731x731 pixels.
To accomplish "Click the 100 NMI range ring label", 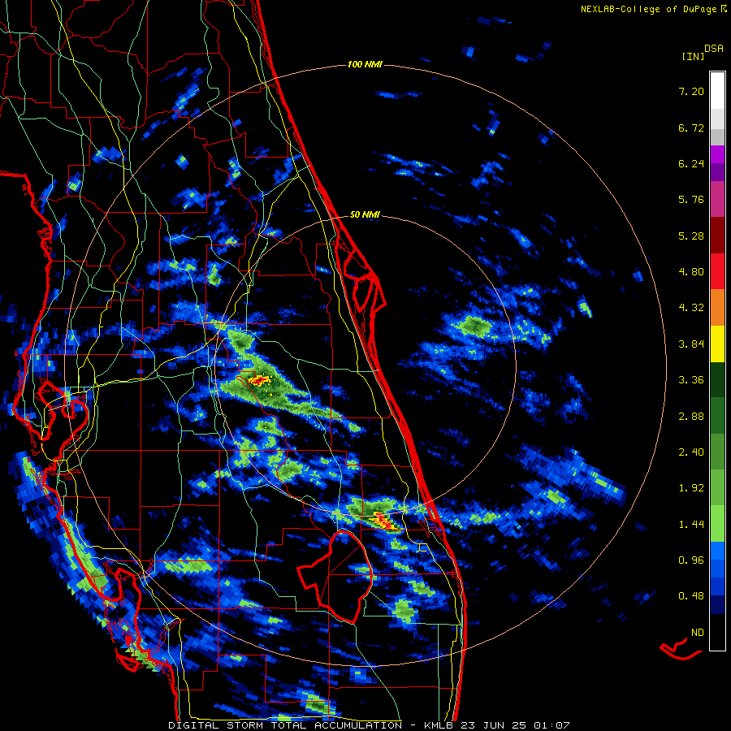I will (x=365, y=64).
